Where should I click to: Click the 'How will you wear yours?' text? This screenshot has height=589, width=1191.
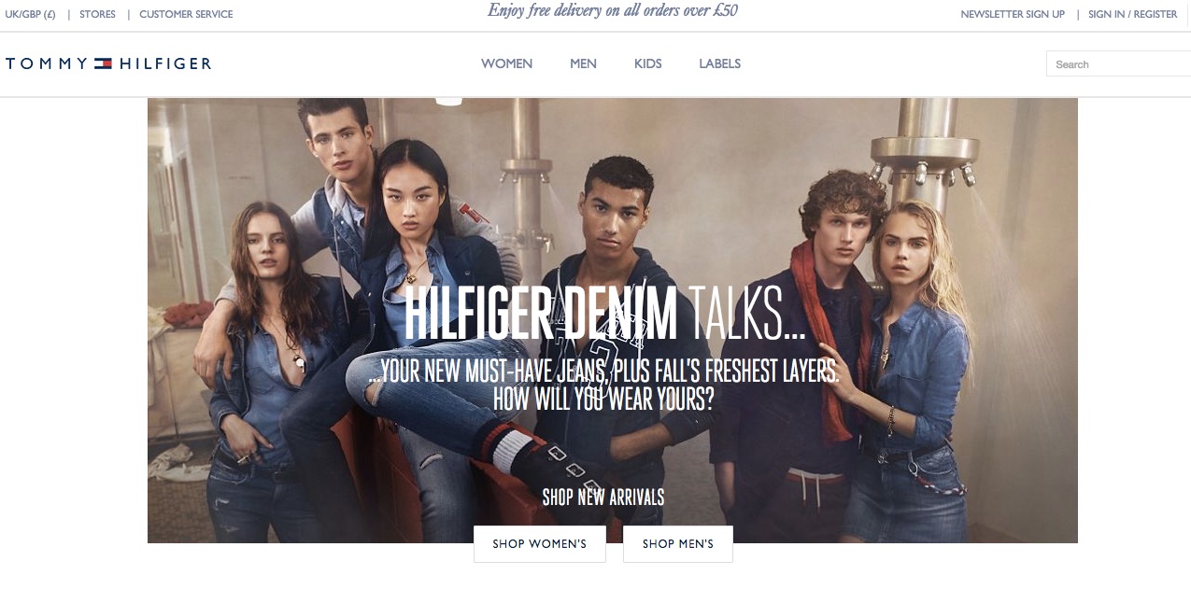[603, 399]
